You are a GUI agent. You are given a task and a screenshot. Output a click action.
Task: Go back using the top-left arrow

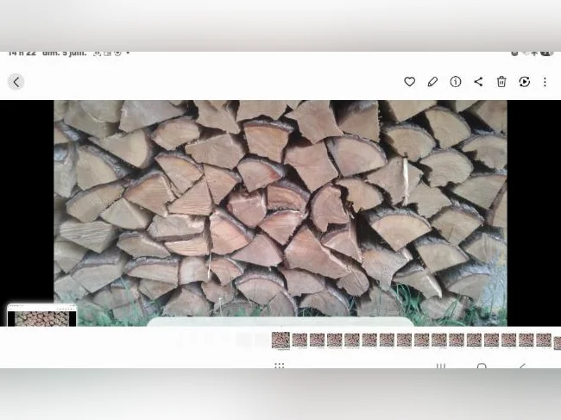(16, 82)
